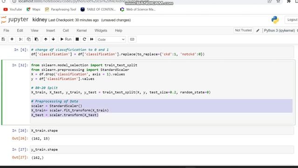This screenshot has height=168, width=298.
Task: Open the browser extensions puzzle icon
Action: pos(289,1)
